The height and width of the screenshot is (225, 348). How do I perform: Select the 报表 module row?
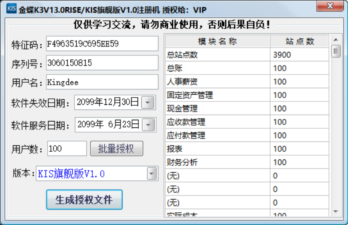coord(247,149)
